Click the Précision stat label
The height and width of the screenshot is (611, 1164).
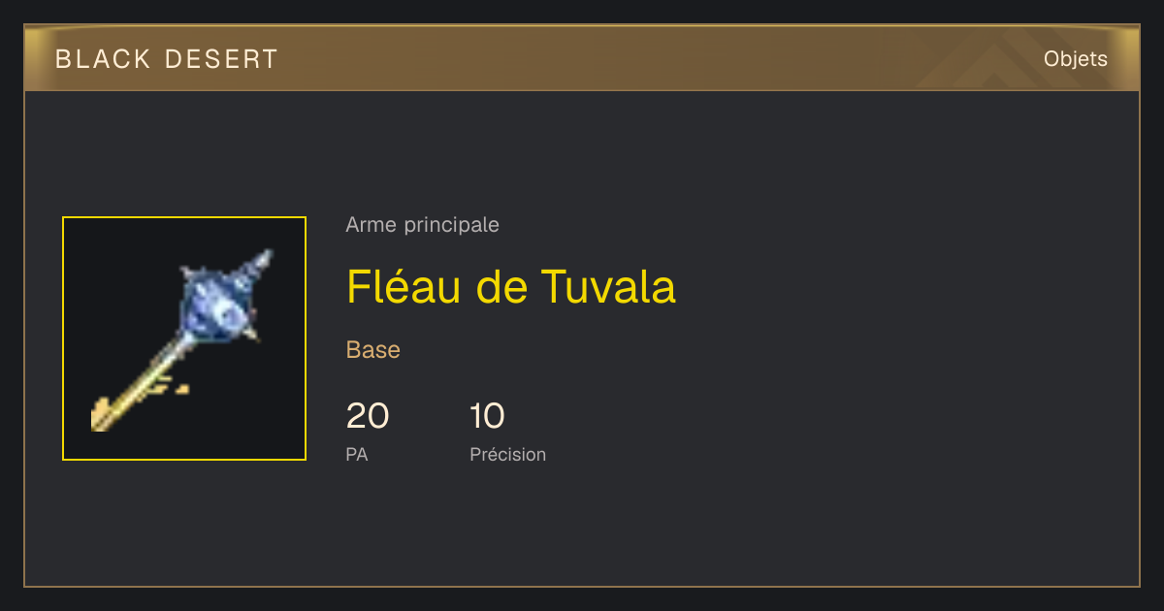point(507,454)
